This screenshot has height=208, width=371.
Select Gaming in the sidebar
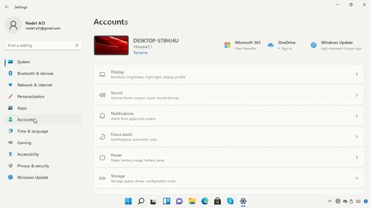(43, 143)
